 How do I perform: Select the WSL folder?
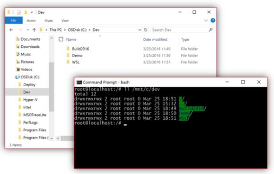[76, 62]
